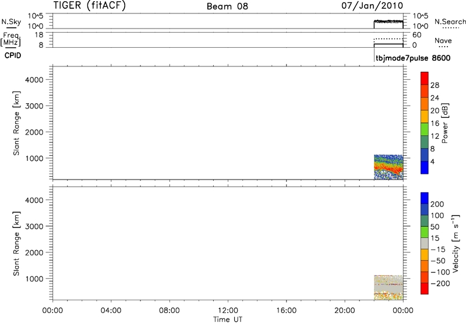Click the red top segment of the Power colorbar

click(425, 78)
